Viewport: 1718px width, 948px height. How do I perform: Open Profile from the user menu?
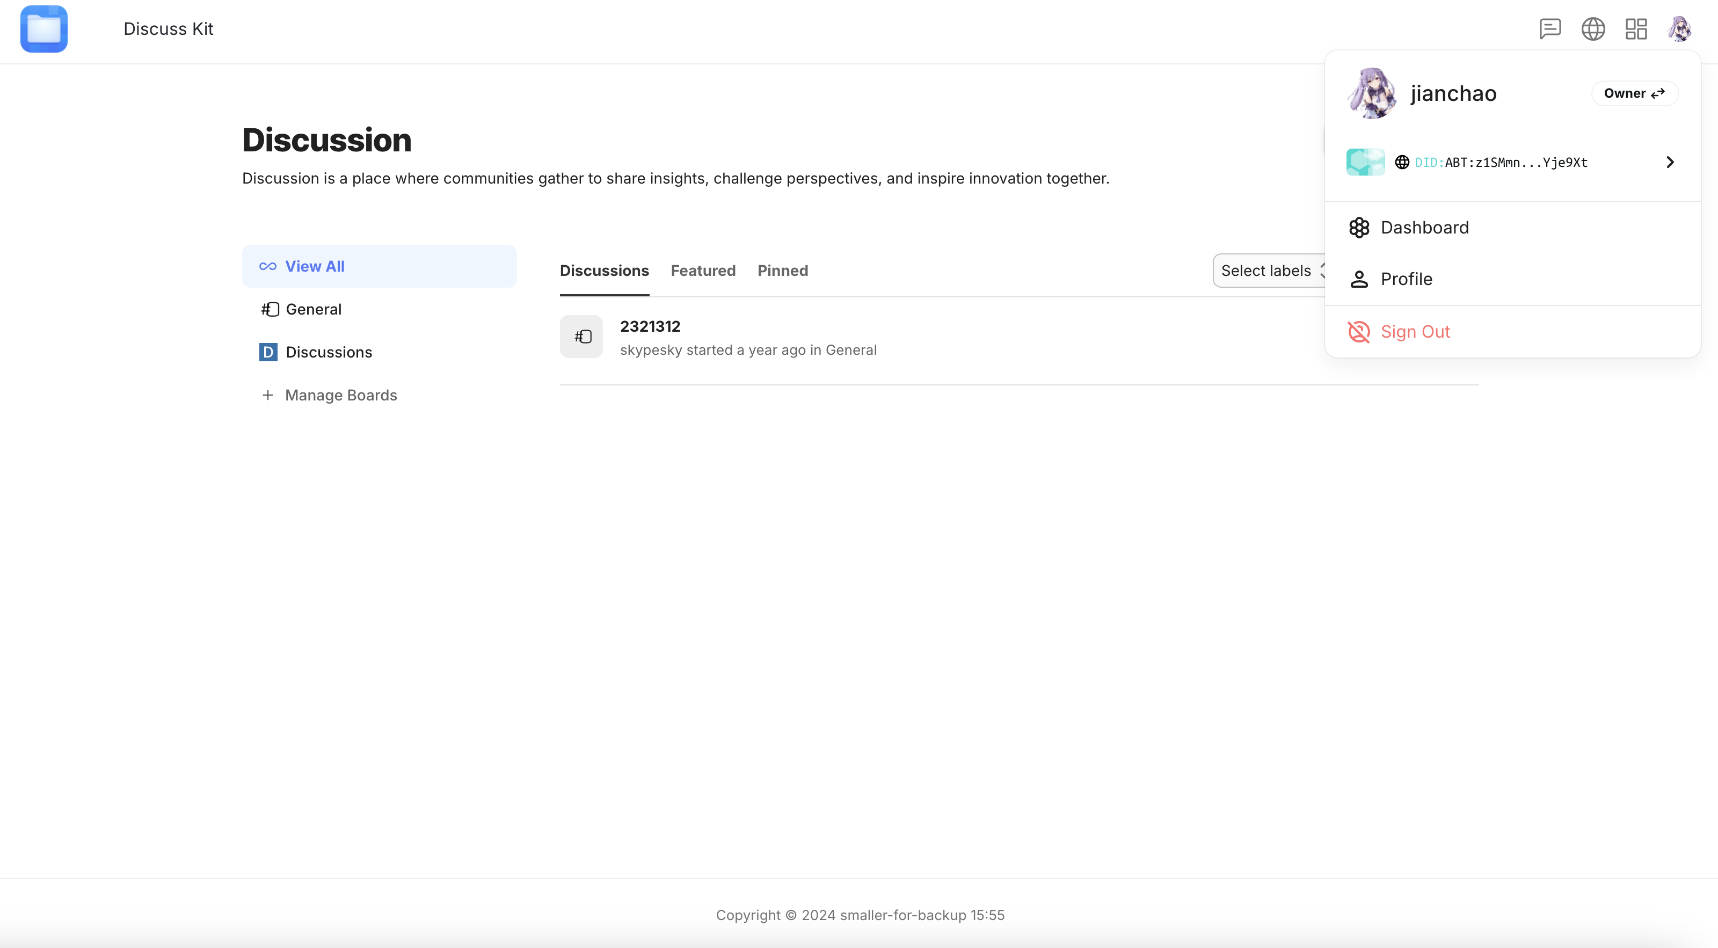[x=1406, y=279]
